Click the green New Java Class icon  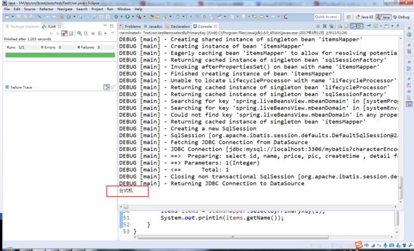[x=69, y=17]
